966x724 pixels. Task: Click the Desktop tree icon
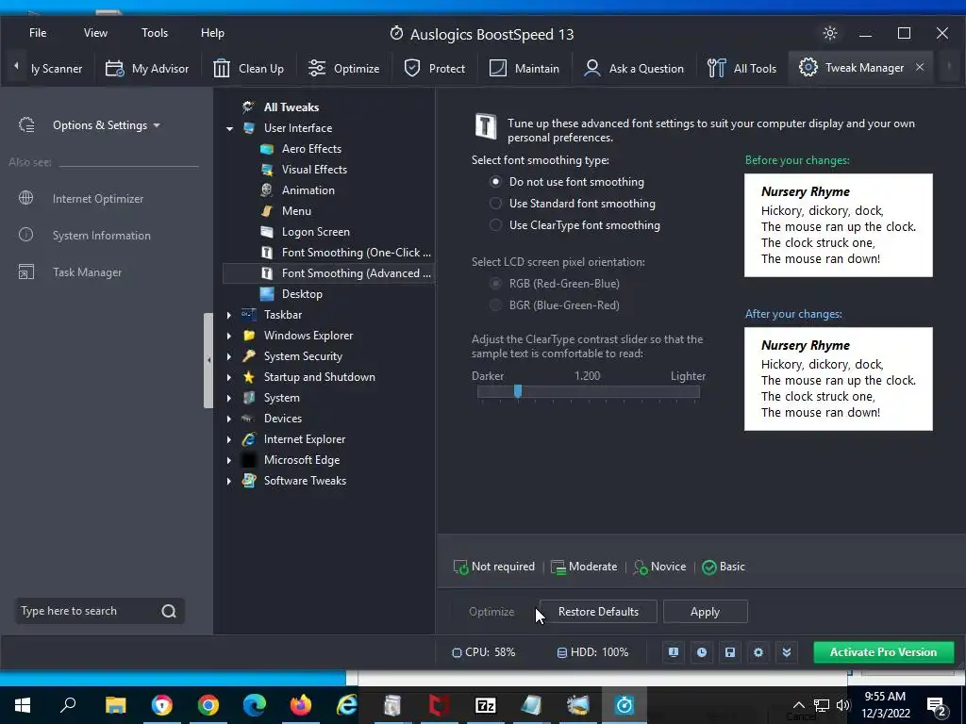pos(267,294)
